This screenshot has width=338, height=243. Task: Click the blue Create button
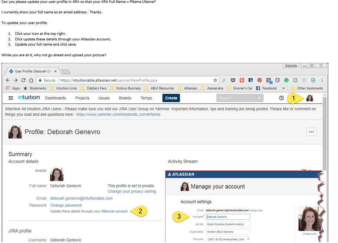pos(171,98)
